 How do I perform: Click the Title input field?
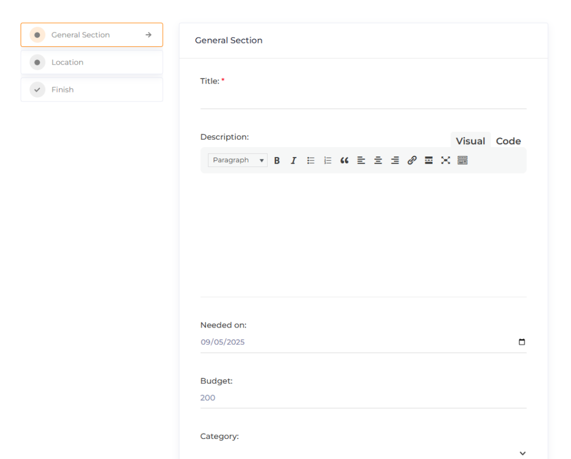coord(363,99)
